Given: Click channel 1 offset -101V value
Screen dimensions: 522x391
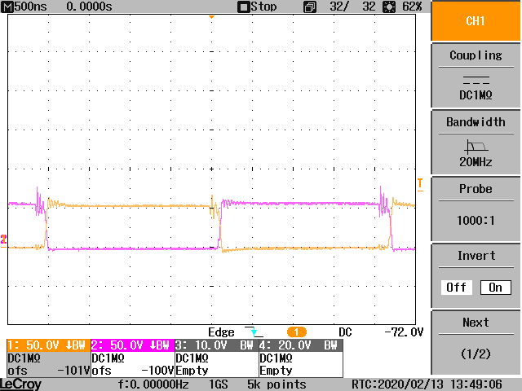Looking at the screenshot, I should click(73, 371).
